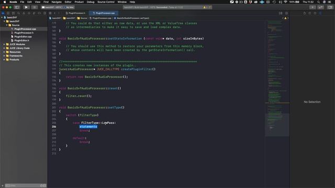
Task: Open the setType() function jump bar menu
Action: (131, 18)
